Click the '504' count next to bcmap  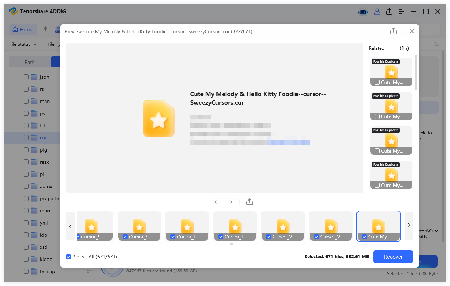pos(88,272)
